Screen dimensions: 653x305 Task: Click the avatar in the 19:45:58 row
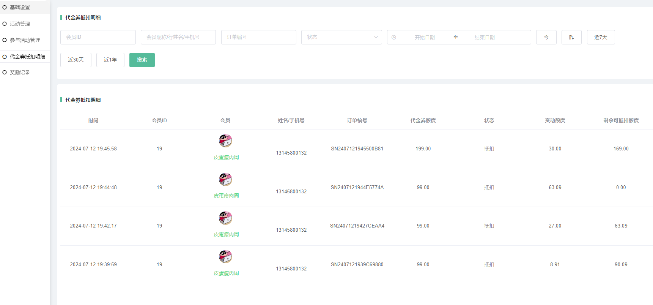pos(225,141)
